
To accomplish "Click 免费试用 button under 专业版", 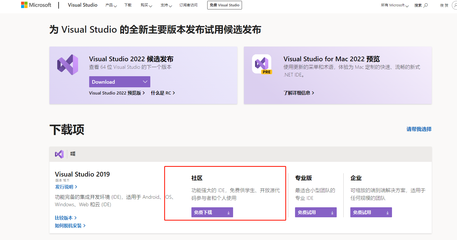I will (x=316, y=212).
